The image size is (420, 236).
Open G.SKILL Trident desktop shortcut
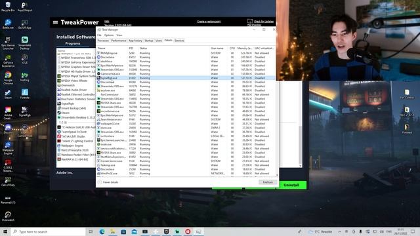point(8,166)
